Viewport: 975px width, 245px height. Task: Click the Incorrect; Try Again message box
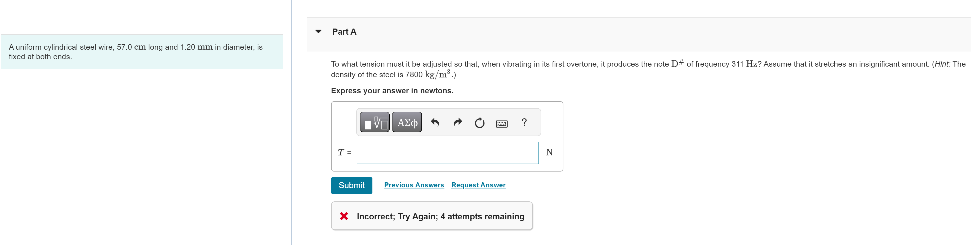(x=431, y=216)
